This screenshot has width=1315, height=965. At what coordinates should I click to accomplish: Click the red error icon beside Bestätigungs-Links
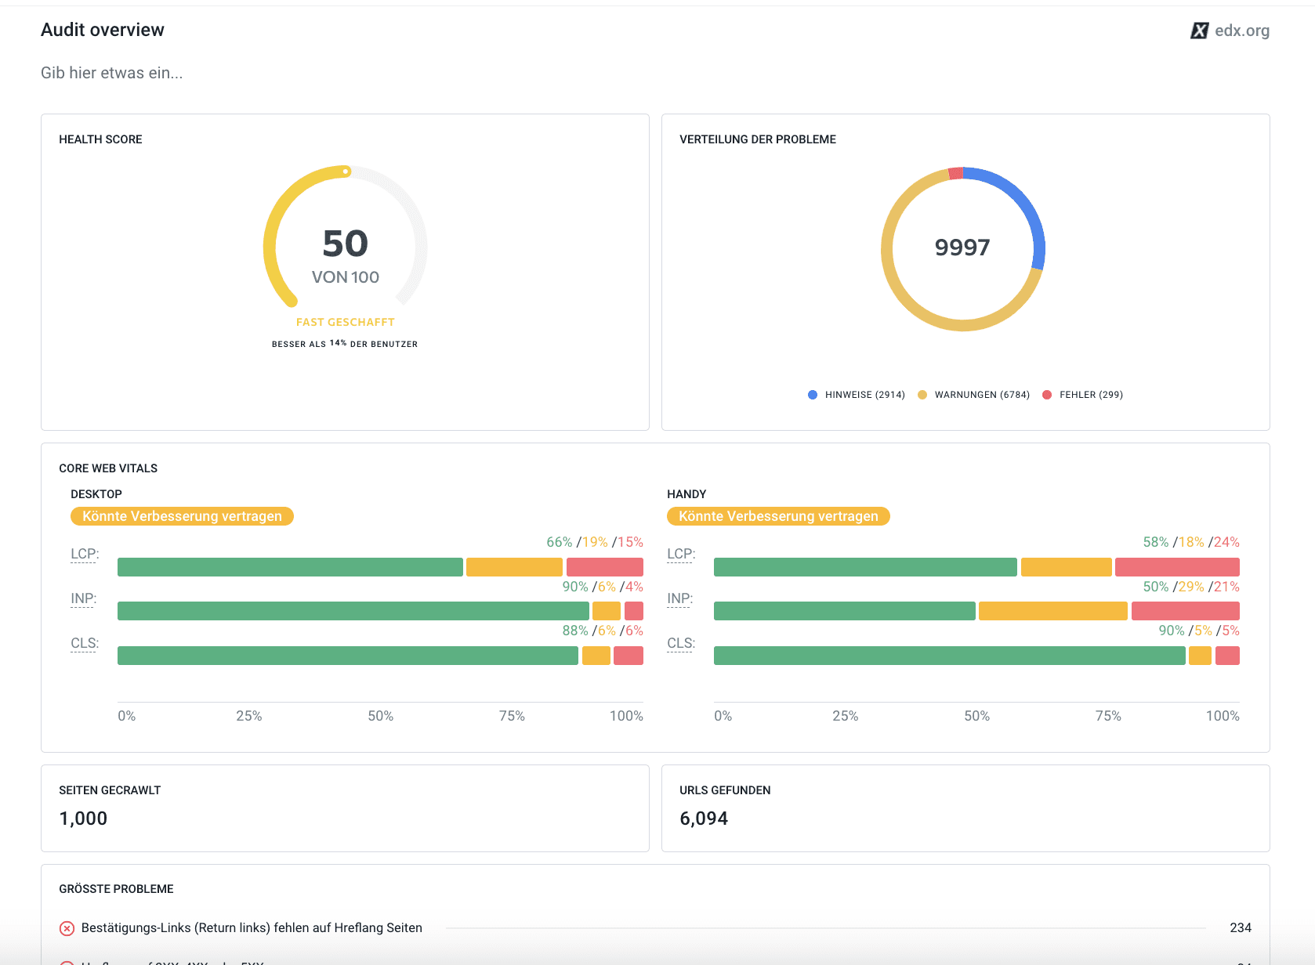(67, 928)
